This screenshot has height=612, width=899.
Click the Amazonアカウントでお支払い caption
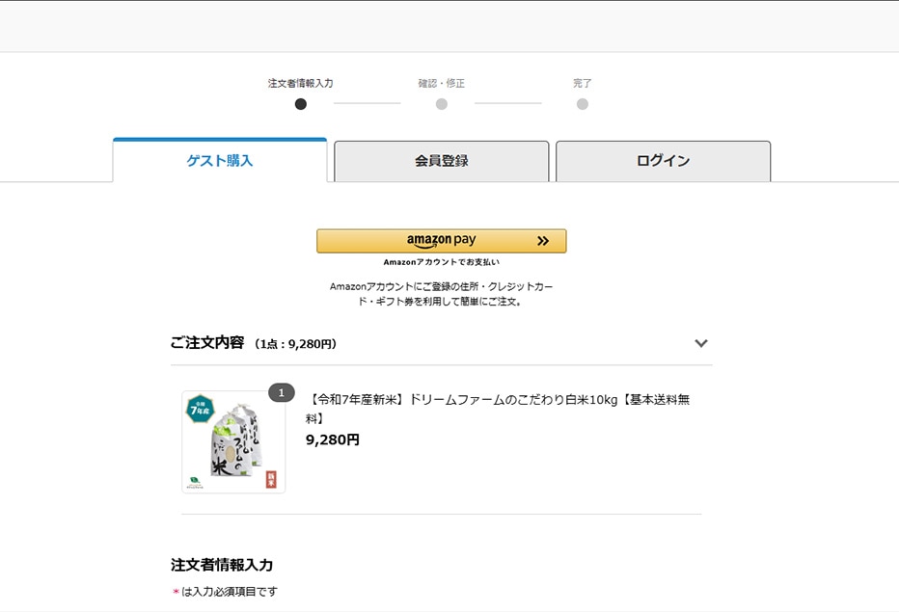pos(441,262)
